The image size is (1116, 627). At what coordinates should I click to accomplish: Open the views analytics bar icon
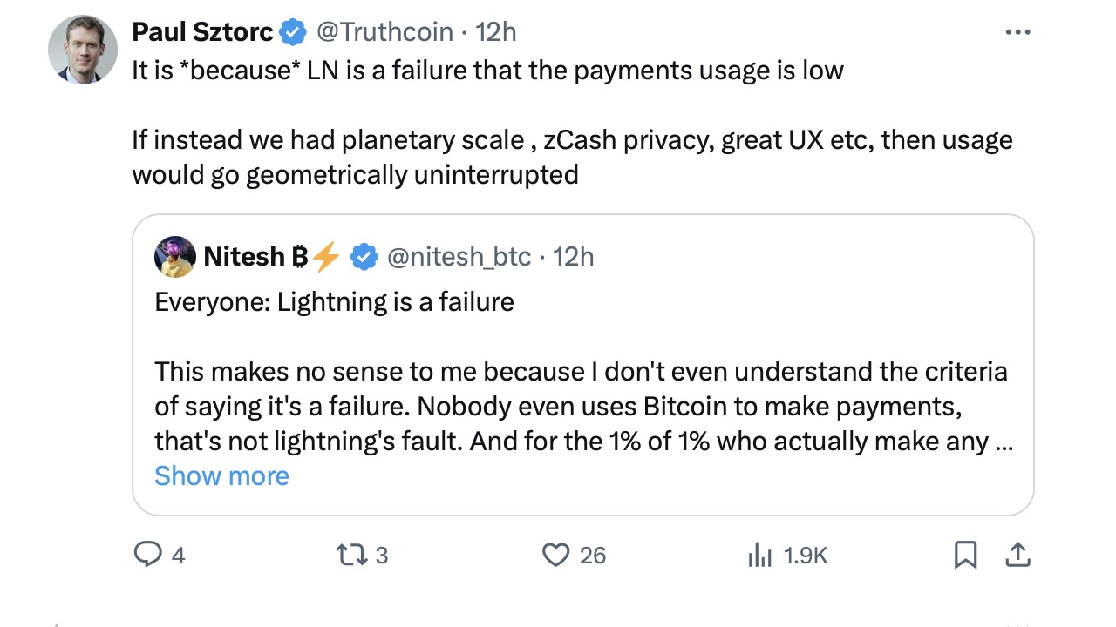tap(760, 555)
